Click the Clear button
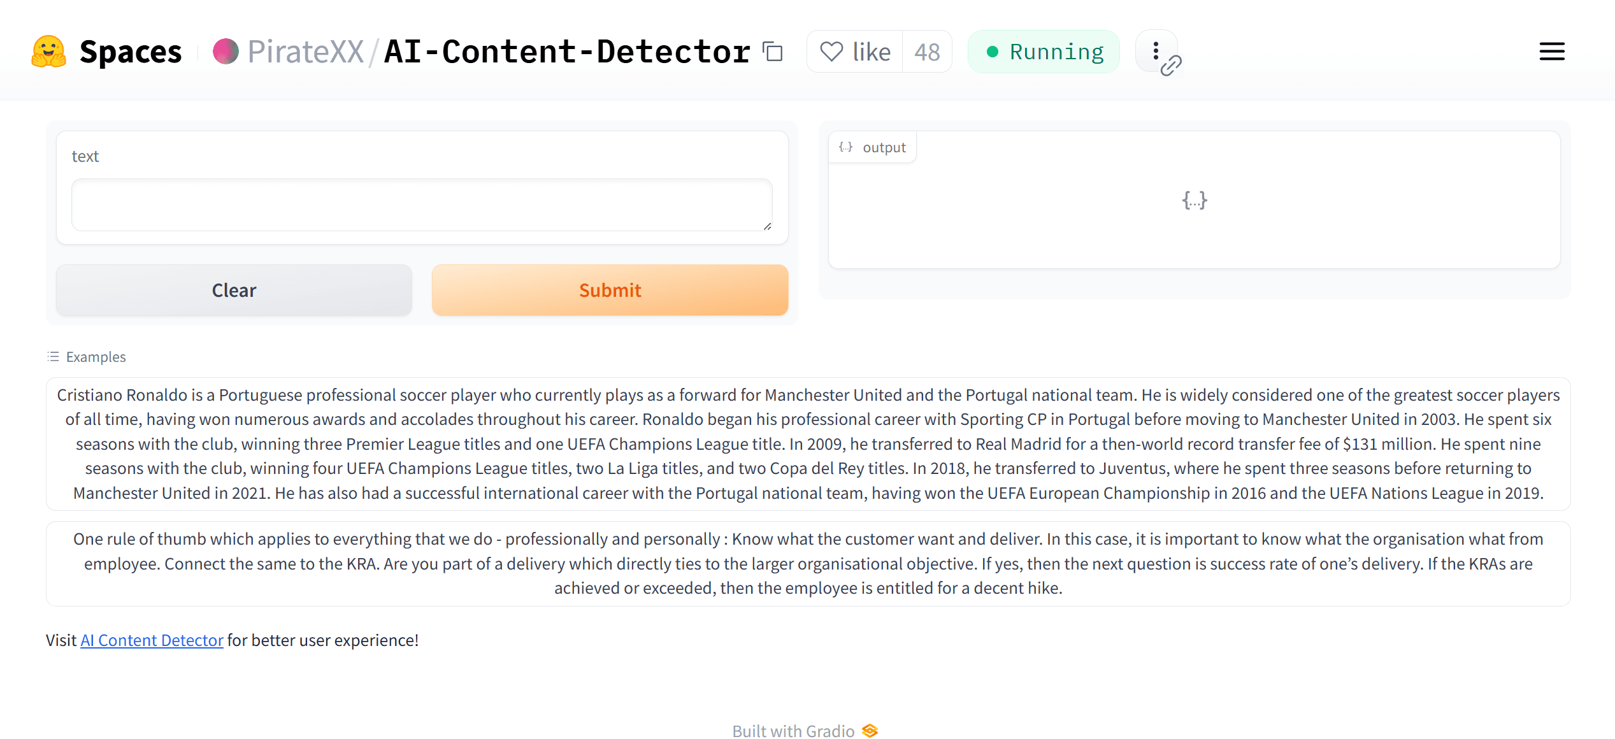 tap(234, 291)
